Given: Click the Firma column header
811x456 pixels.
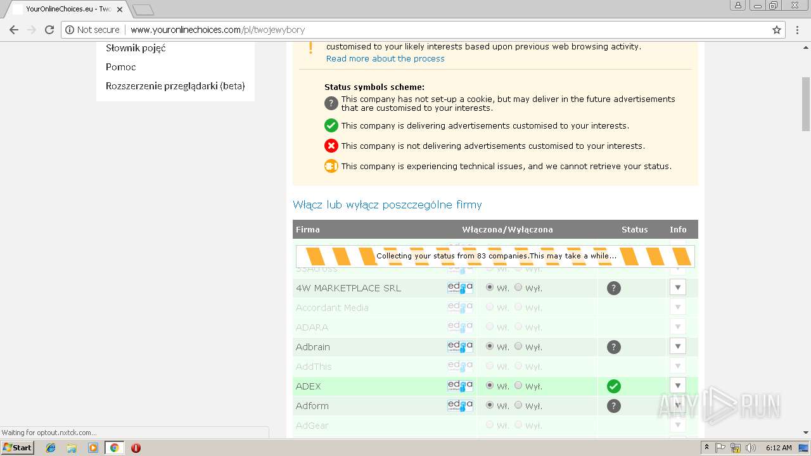Looking at the screenshot, I should 308,229.
